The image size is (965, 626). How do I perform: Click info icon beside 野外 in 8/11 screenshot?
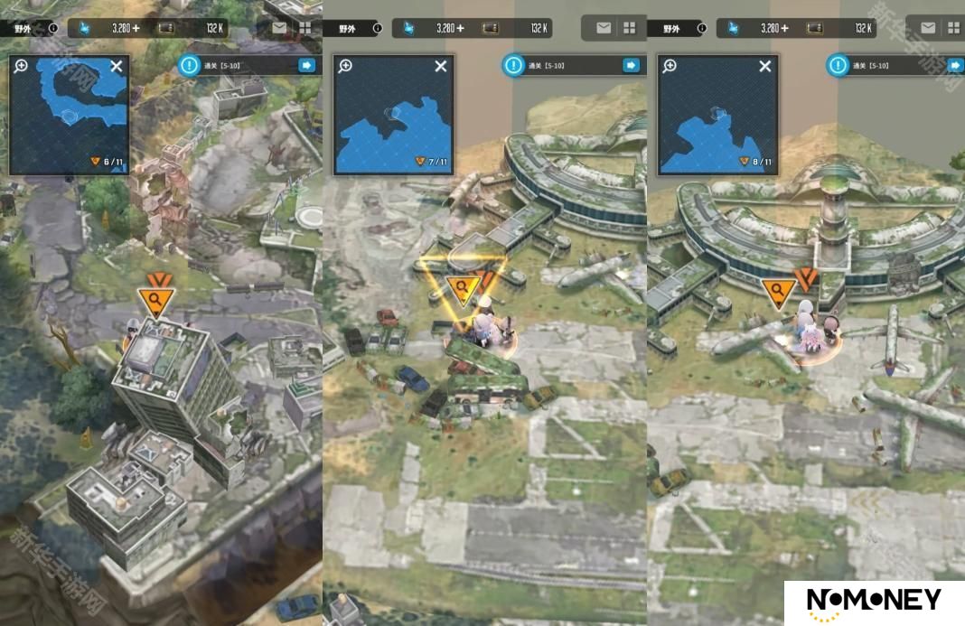(702, 28)
